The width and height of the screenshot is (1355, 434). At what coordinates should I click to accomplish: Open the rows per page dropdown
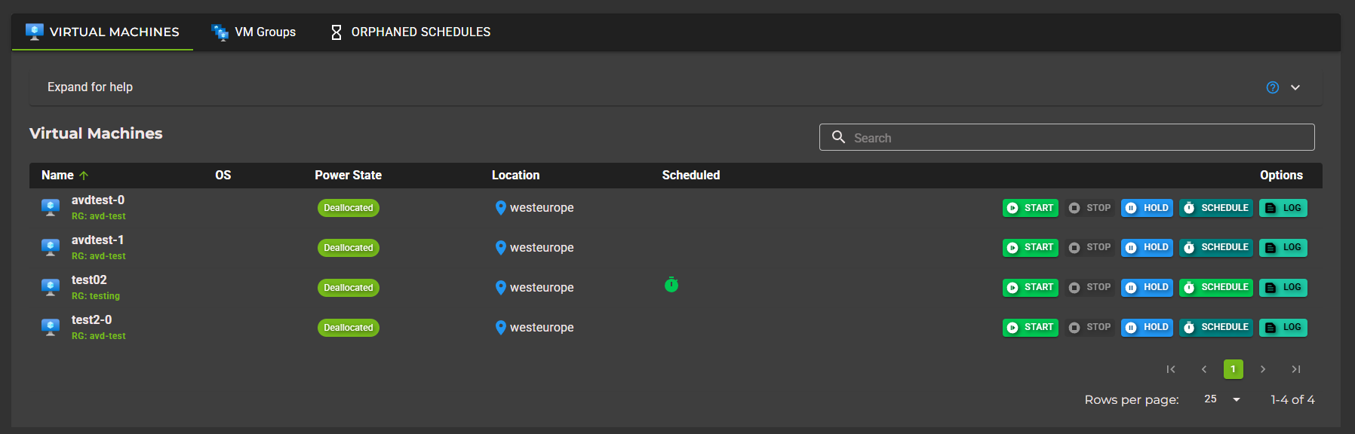[x=1222, y=399]
